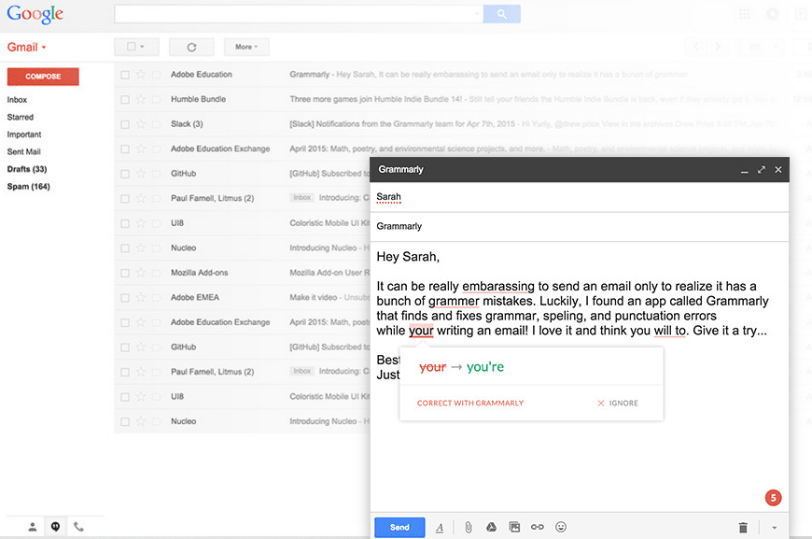Click the Grammarly subject line field
The height and width of the screenshot is (539, 812).
[x=579, y=226]
